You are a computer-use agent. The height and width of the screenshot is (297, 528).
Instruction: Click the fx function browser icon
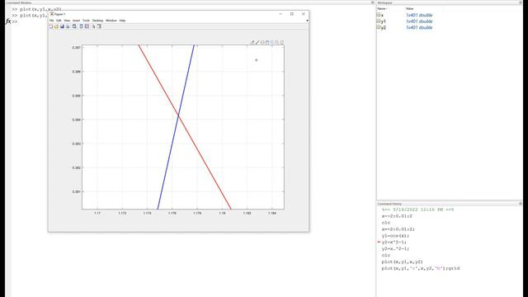(8, 21)
